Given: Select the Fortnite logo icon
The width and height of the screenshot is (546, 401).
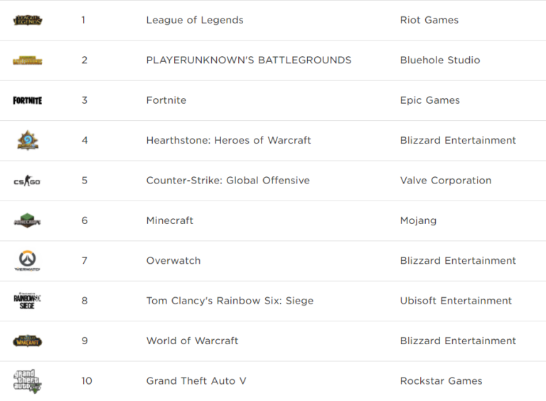Looking at the screenshot, I should (28, 100).
